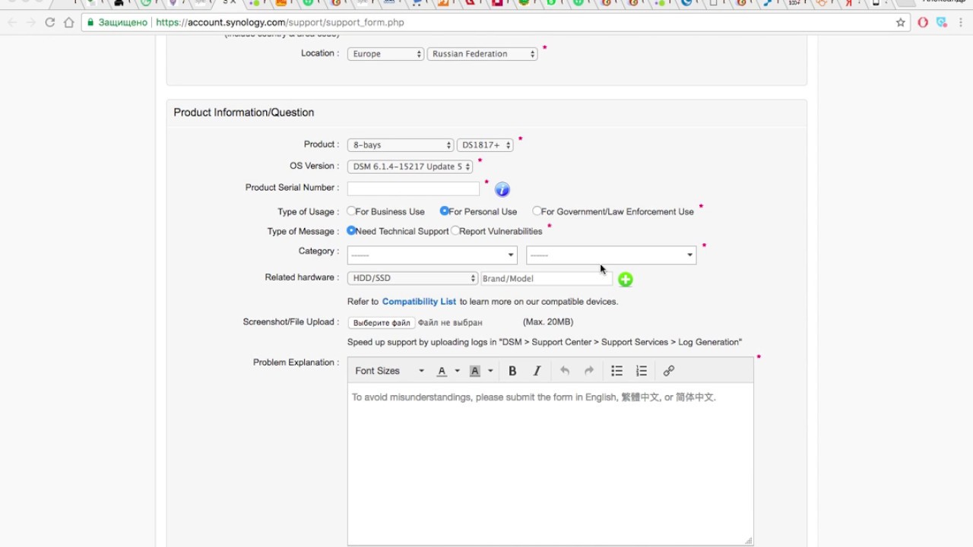
Task: Click the text area corner grip handle
Action: (x=748, y=540)
